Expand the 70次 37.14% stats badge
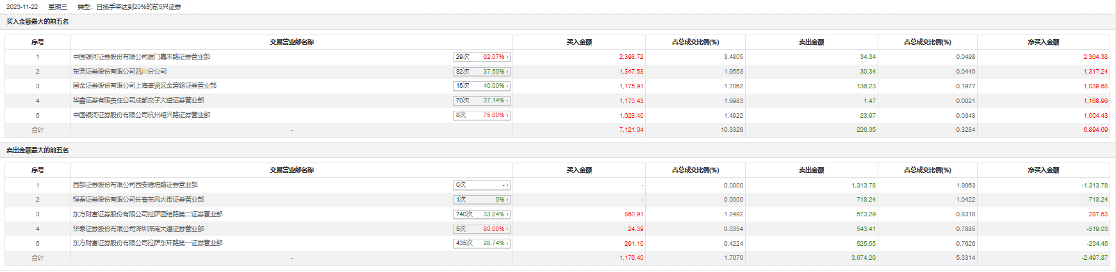 click(x=481, y=100)
